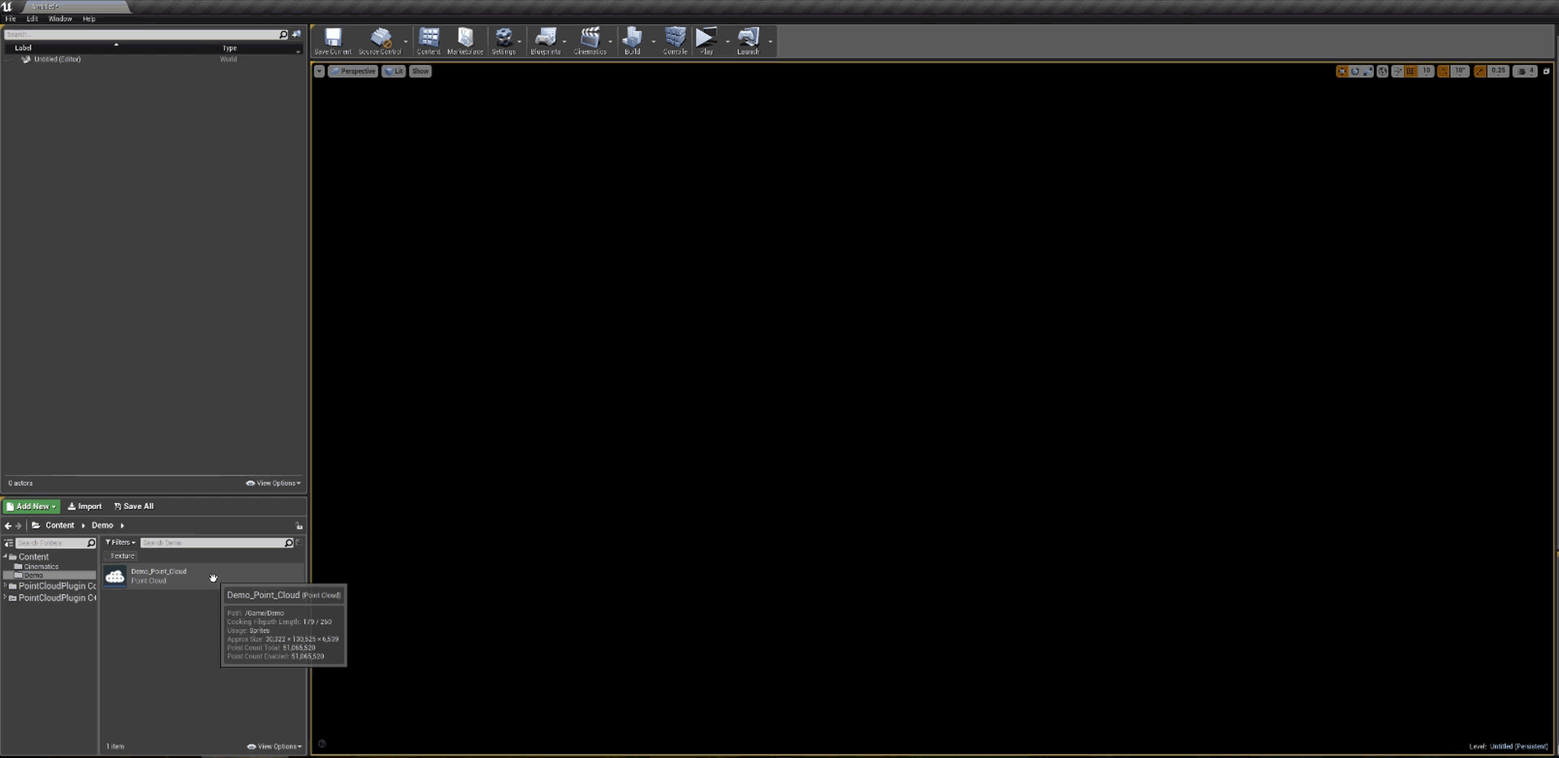1559x758 pixels.
Task: Select the scale gizmo mode icon
Action: [x=1368, y=71]
